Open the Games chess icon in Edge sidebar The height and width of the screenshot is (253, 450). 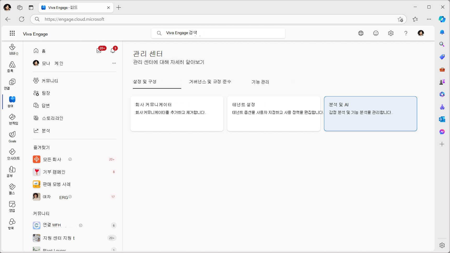pos(442,82)
